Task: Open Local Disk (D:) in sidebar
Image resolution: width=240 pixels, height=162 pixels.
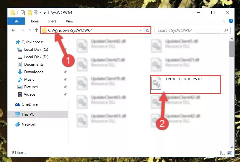Action: tap(36, 57)
